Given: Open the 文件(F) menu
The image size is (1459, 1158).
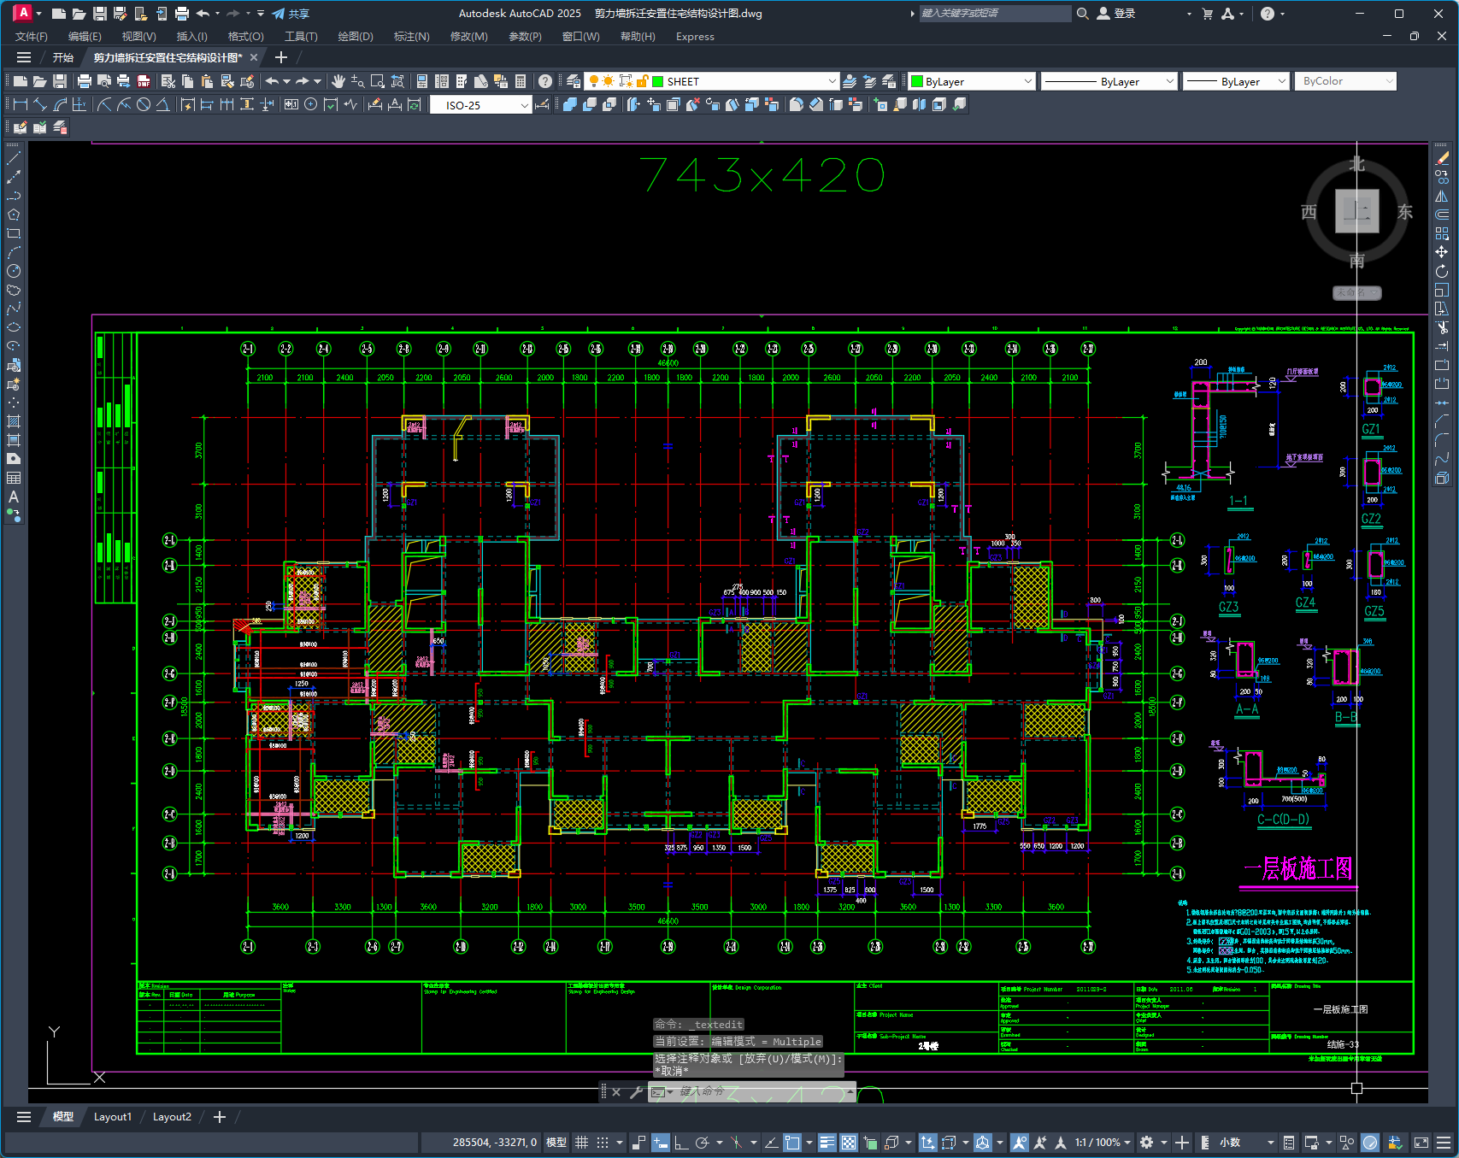Looking at the screenshot, I should tap(32, 37).
